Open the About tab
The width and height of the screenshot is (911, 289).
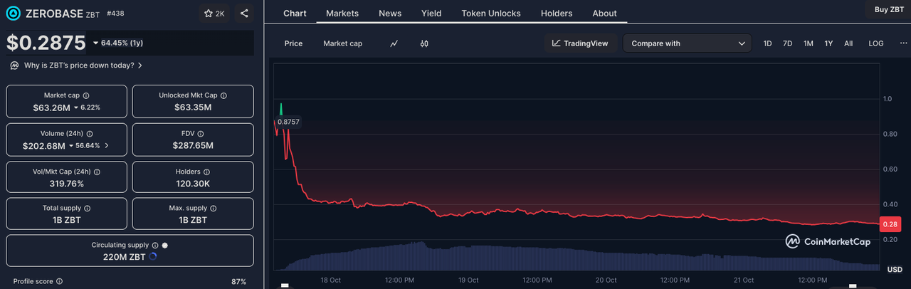coord(604,13)
